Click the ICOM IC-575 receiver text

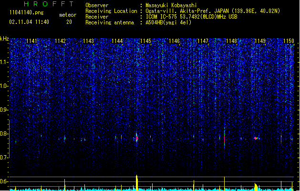[192, 17]
